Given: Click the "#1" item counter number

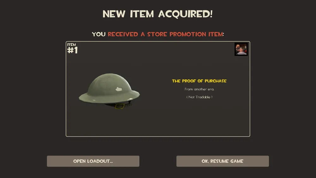Looking at the screenshot, I should pos(72,50).
